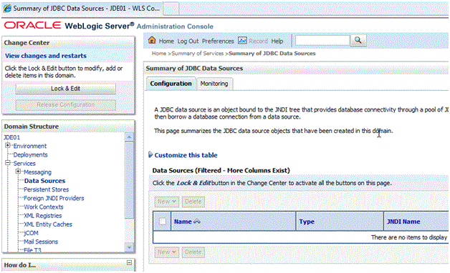Expand the Environment tree node

pyautogui.click(x=8, y=145)
